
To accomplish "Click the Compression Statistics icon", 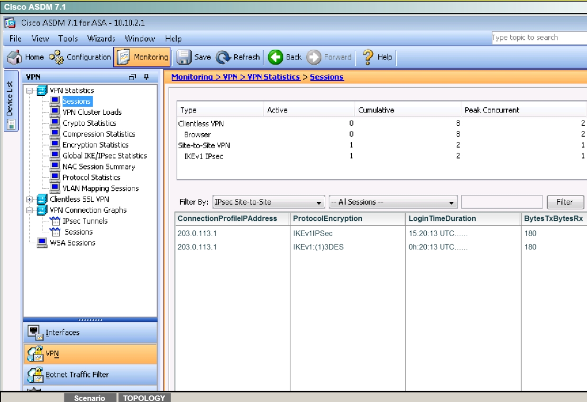I will (55, 134).
